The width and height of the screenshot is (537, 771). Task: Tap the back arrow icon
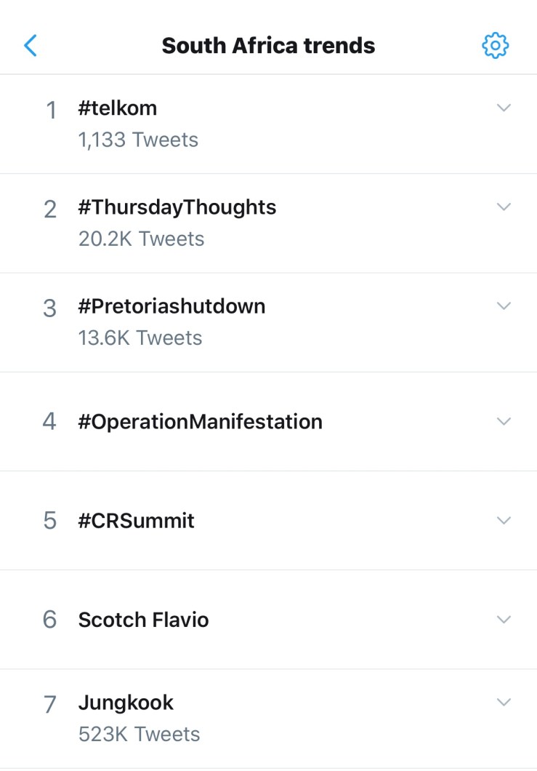(31, 45)
